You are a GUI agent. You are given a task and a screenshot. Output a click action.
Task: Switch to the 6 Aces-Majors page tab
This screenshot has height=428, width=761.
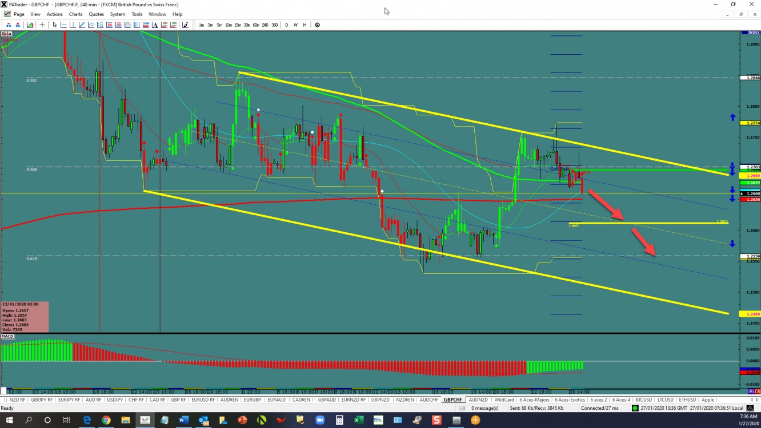click(534, 399)
